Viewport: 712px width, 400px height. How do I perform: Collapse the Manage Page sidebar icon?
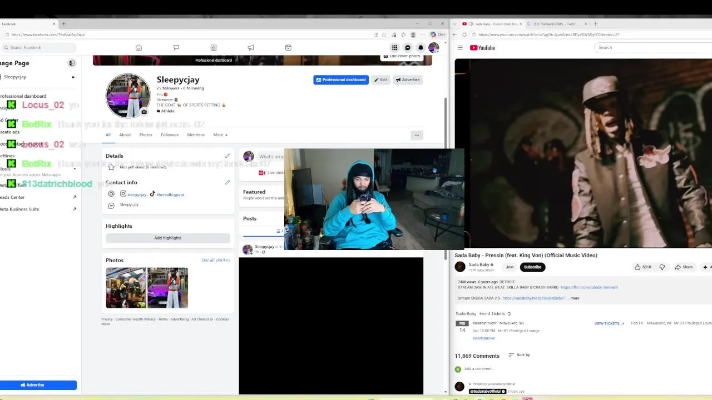[72, 63]
